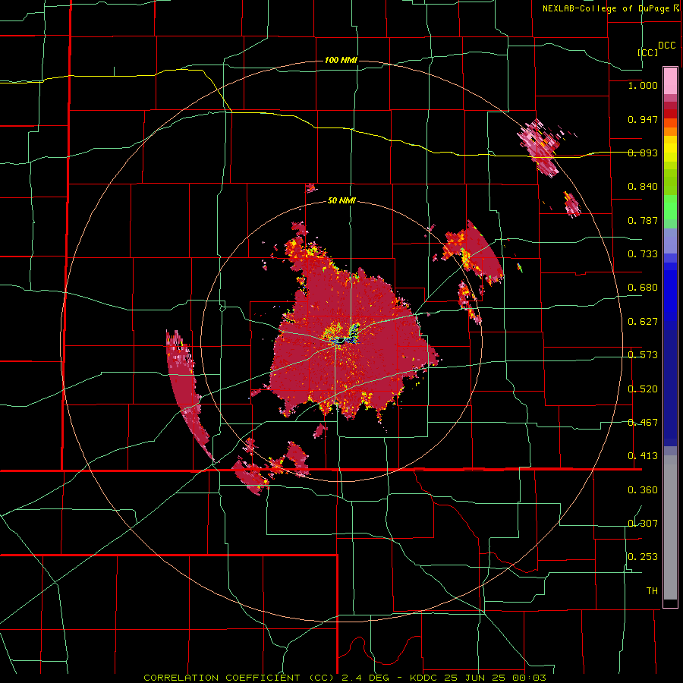
Task: Click the CORRELATION COEFFICIENT caption text
Action: coord(222,678)
